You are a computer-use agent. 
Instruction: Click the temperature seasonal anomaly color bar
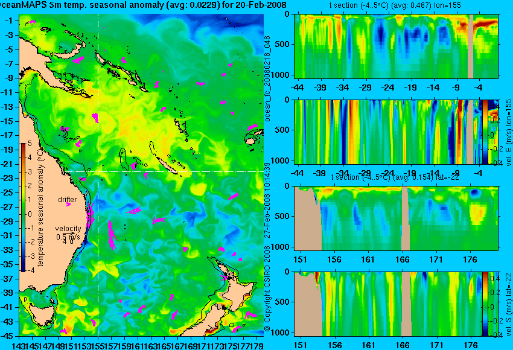tap(23, 208)
